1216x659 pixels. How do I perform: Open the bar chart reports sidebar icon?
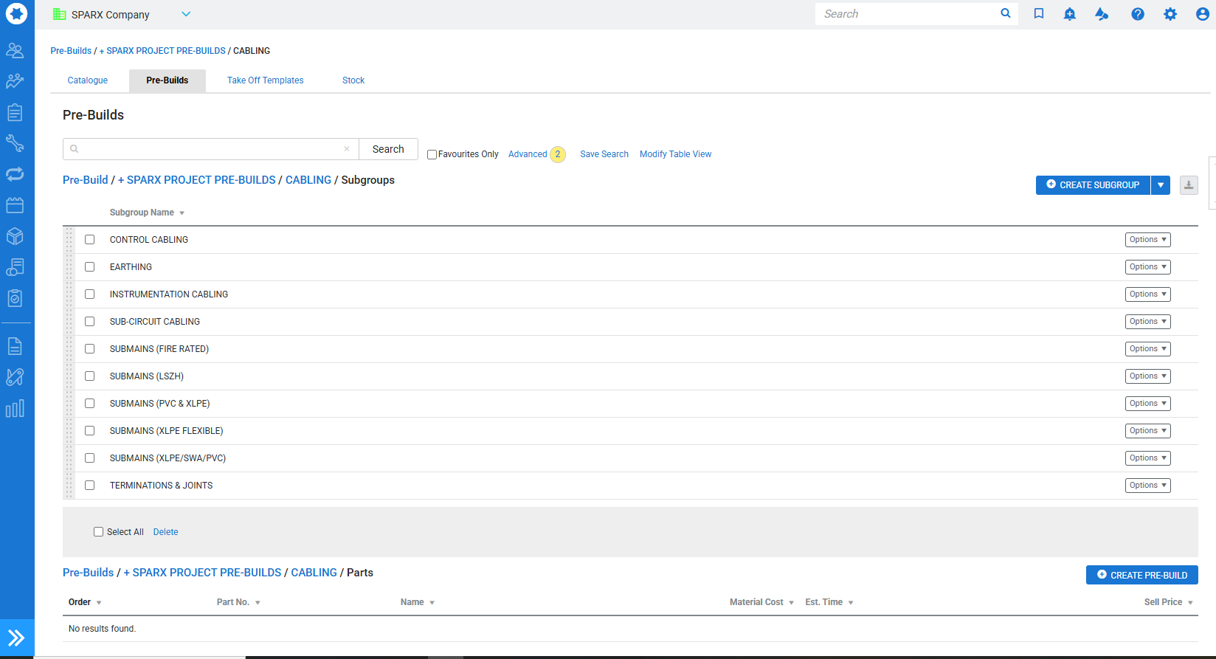15,409
